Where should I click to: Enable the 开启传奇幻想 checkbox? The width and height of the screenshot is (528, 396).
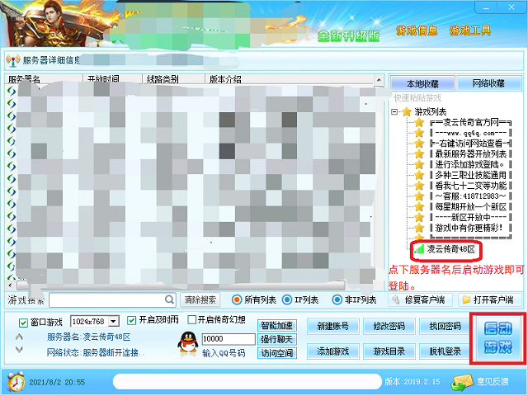[x=192, y=319]
